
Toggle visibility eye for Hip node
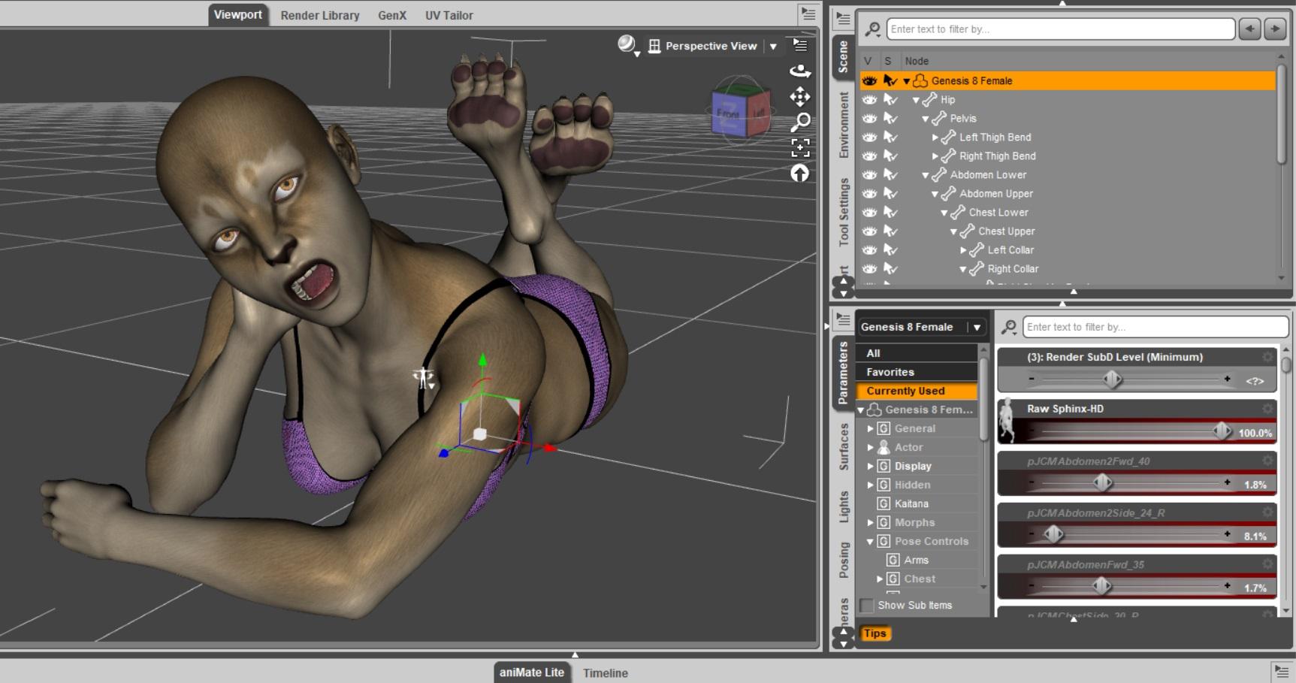(869, 99)
